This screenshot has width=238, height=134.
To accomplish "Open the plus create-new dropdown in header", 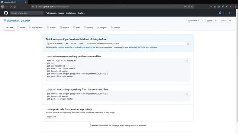I will pos(225,13).
